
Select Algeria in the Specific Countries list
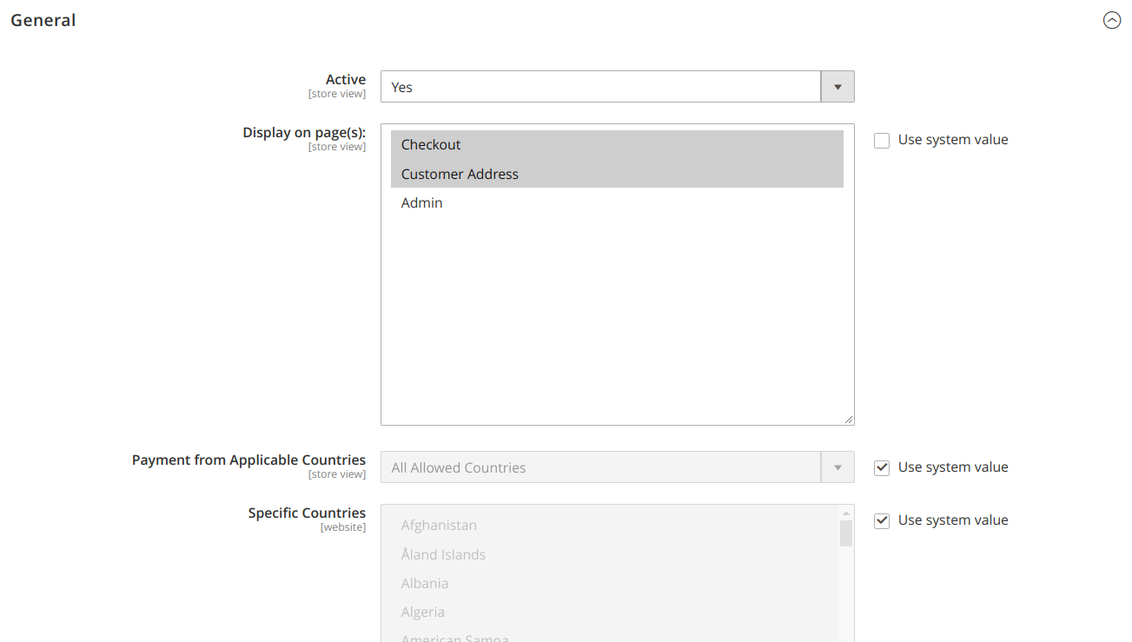tap(423, 612)
